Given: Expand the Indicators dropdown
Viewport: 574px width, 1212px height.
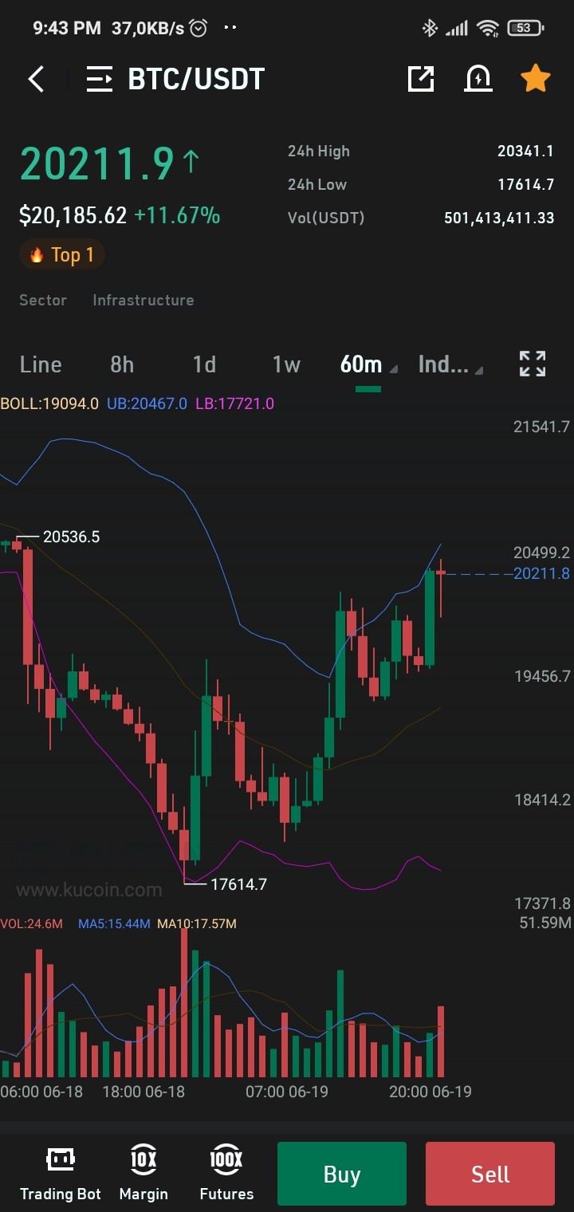Looking at the screenshot, I should pos(450,364).
